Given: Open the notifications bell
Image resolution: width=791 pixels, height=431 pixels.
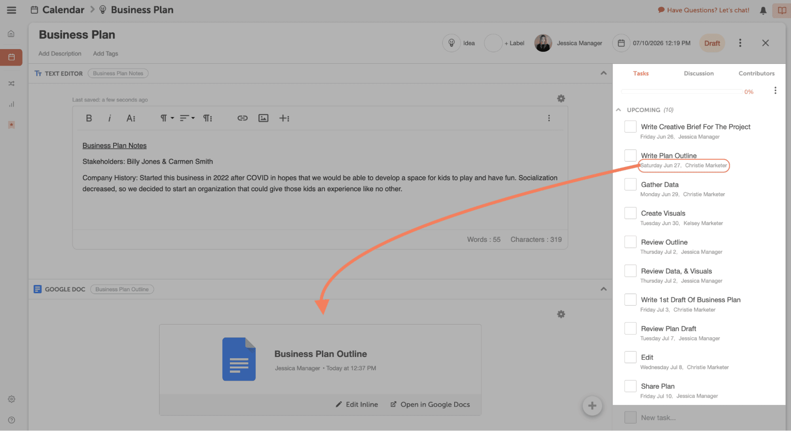Looking at the screenshot, I should point(763,10).
